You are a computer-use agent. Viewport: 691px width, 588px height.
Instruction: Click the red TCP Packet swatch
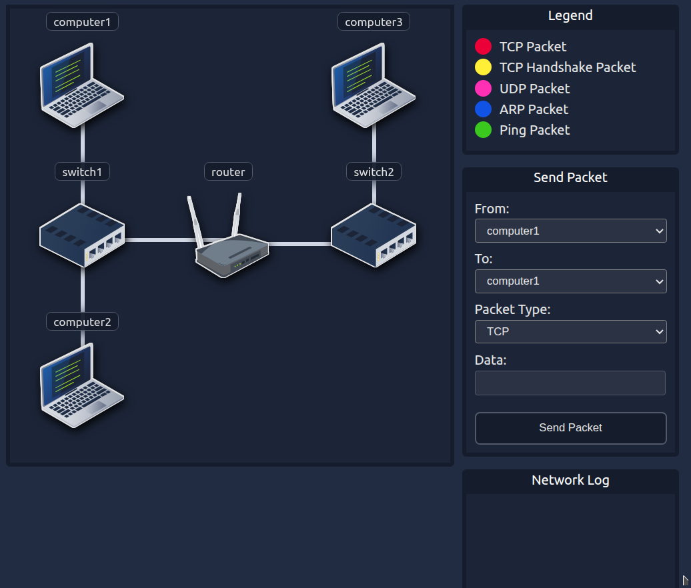483,47
